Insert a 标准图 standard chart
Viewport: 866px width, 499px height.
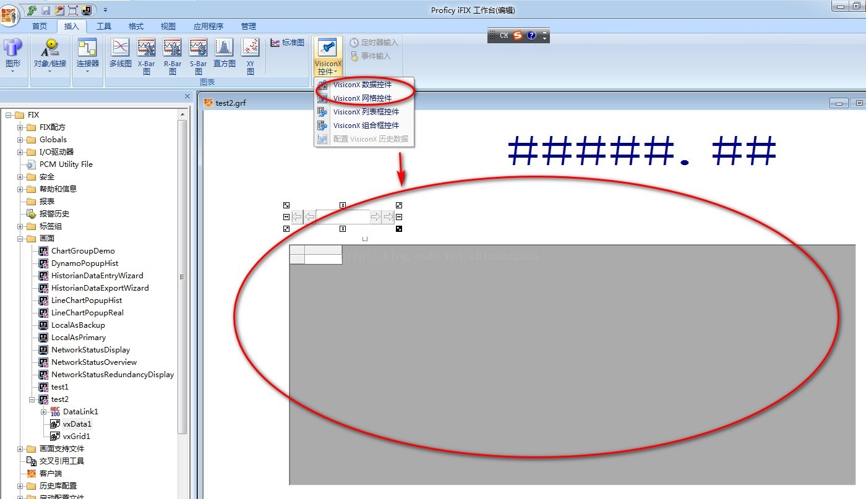(x=288, y=43)
